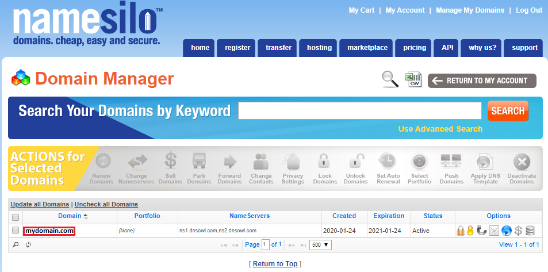548x272 pixels.
Task: Click the Unlock Domains open padlock icon
Action: 355,161
